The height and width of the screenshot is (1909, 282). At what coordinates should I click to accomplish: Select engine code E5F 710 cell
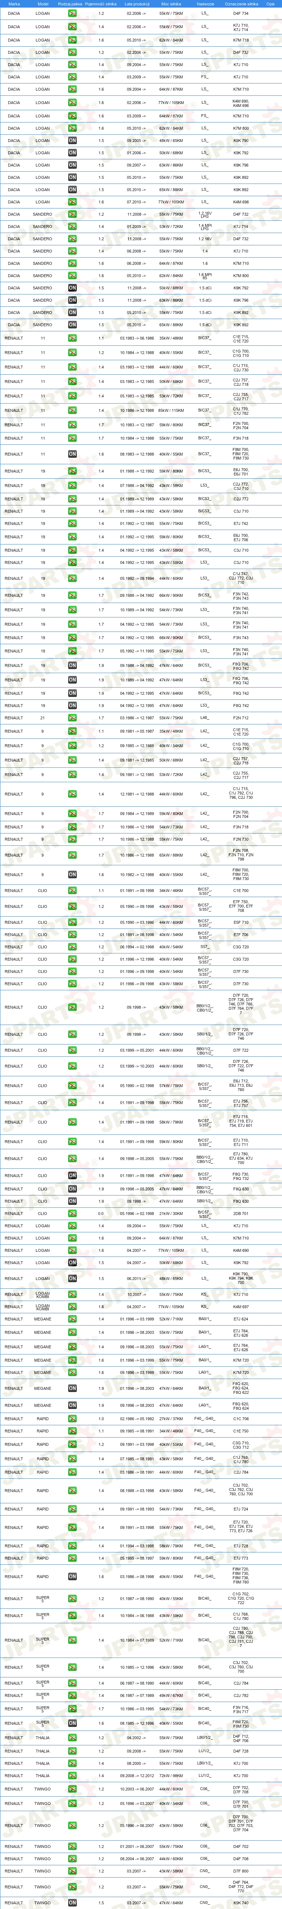[x=241, y=923]
